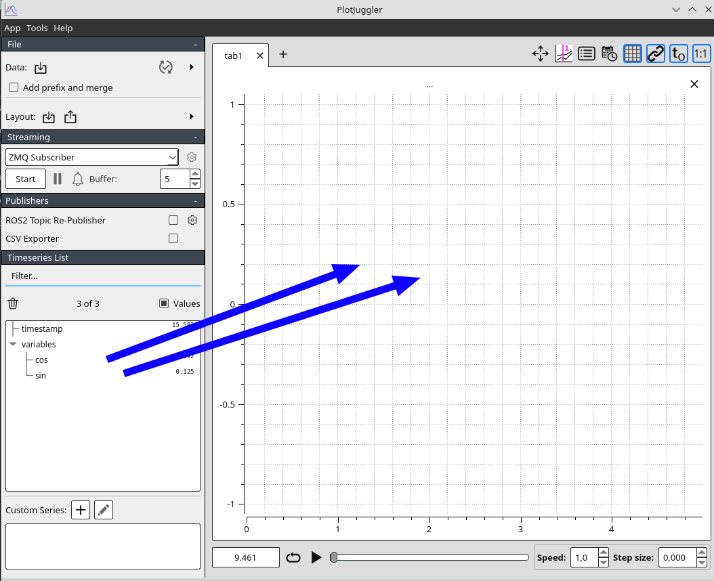This screenshot has width=714, height=581.
Task: Click the notification bell icon
Action: (x=78, y=179)
